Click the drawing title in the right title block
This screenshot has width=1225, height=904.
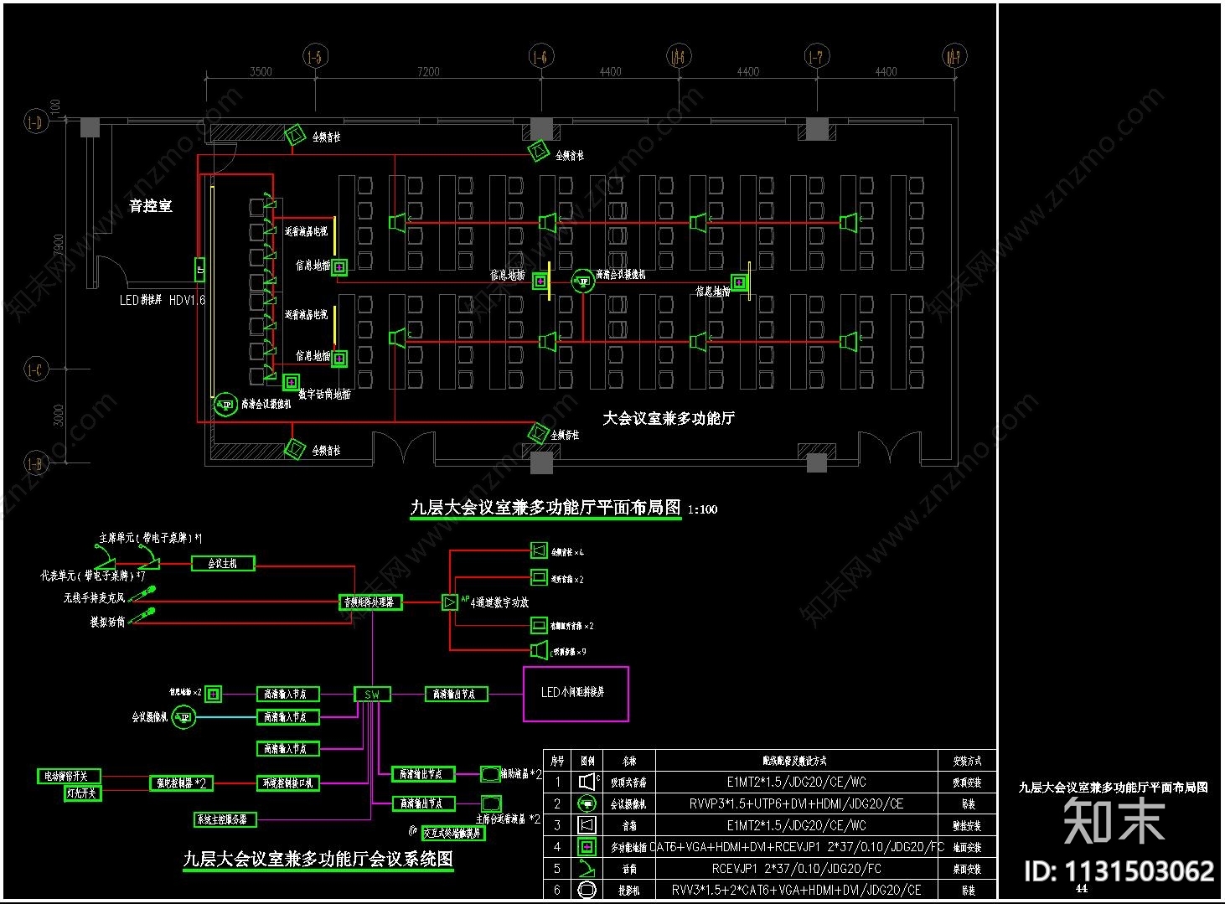pos(1113,788)
